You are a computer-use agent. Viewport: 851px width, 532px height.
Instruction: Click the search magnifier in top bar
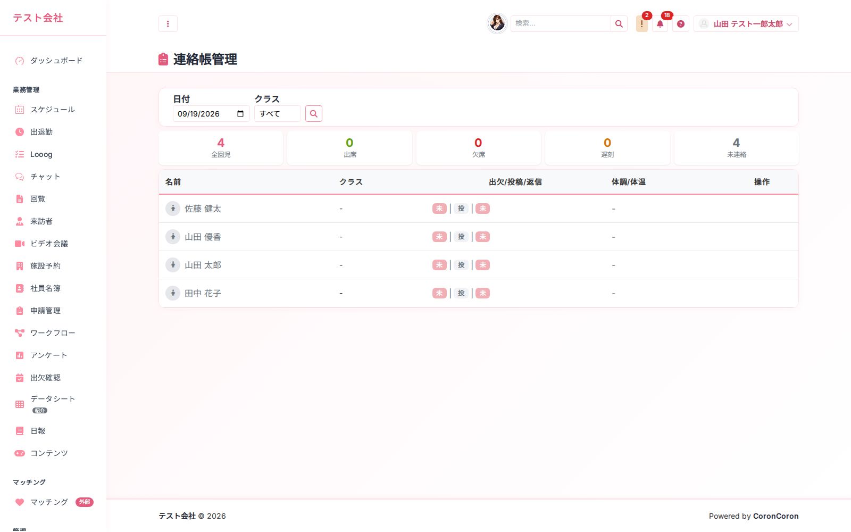click(619, 23)
